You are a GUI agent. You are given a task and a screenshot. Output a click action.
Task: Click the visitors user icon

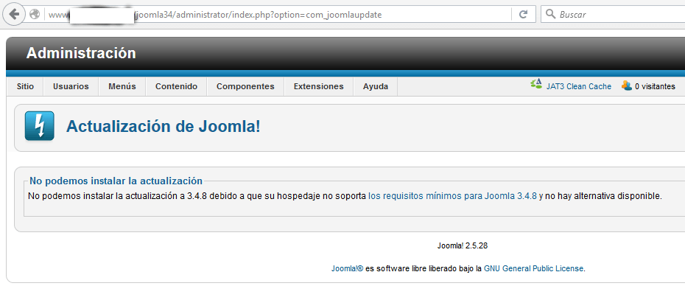point(627,86)
